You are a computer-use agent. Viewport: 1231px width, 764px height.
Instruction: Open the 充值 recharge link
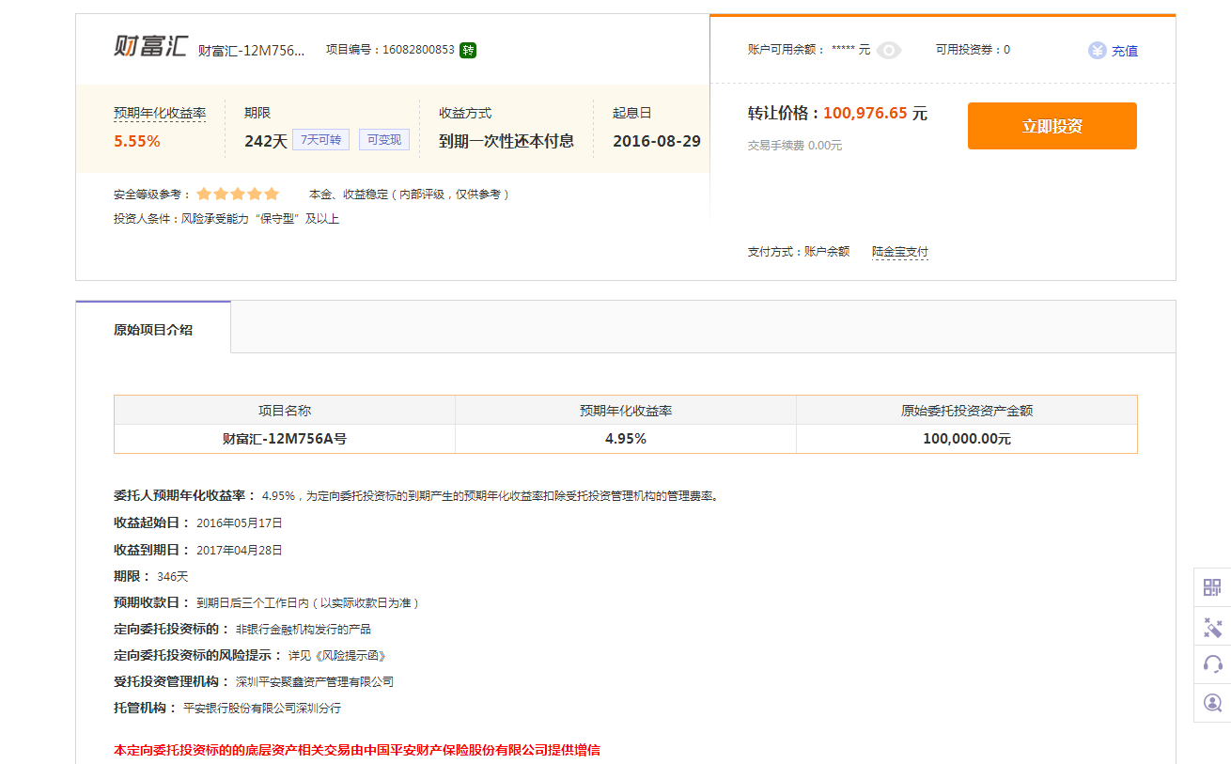click(1125, 51)
